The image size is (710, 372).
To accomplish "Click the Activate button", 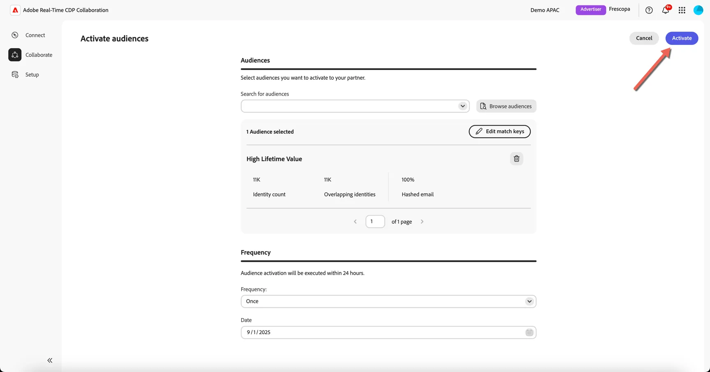I will [x=682, y=38].
